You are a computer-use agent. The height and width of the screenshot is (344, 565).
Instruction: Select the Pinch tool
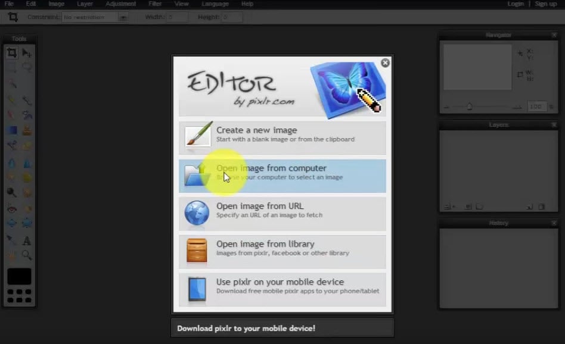[27, 223]
